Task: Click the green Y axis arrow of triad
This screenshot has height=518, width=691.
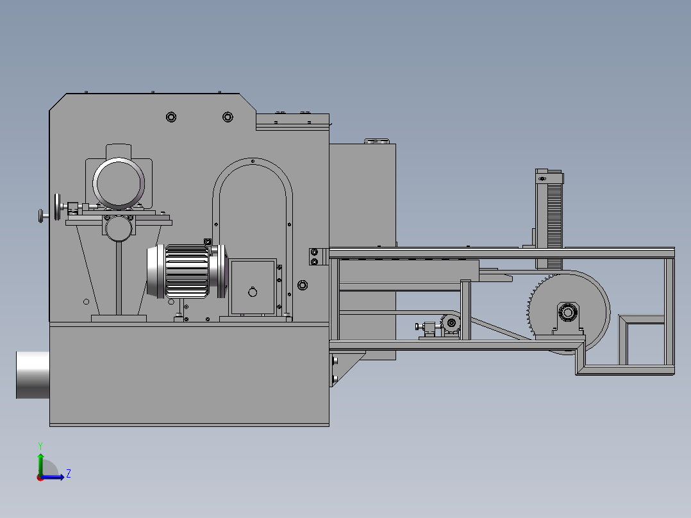Action: [x=40, y=464]
